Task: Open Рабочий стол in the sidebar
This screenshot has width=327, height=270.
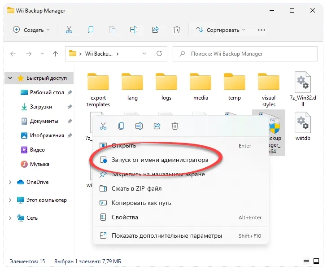Action: (x=47, y=92)
